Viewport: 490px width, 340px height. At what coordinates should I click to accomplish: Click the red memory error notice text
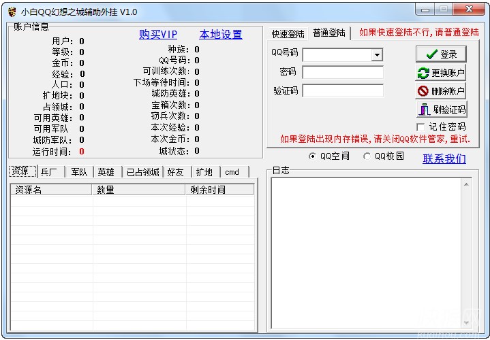pos(375,139)
